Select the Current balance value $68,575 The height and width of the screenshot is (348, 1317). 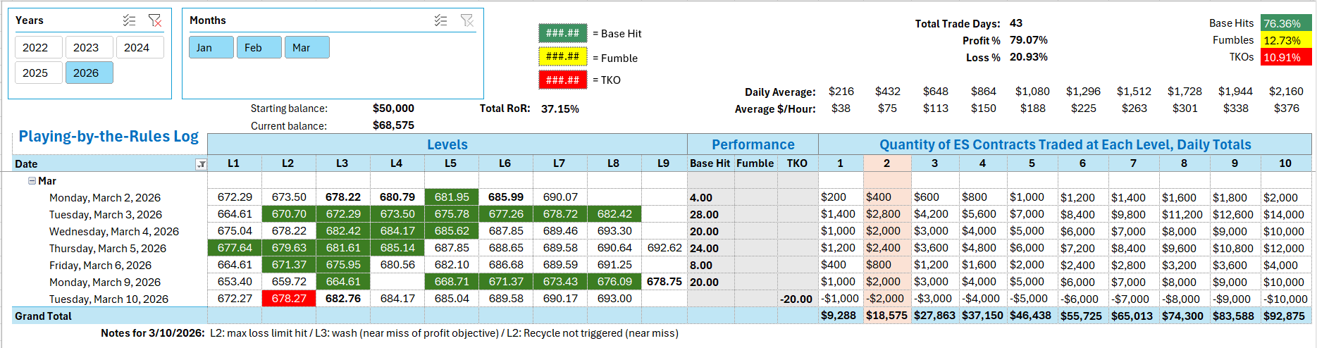(x=392, y=125)
